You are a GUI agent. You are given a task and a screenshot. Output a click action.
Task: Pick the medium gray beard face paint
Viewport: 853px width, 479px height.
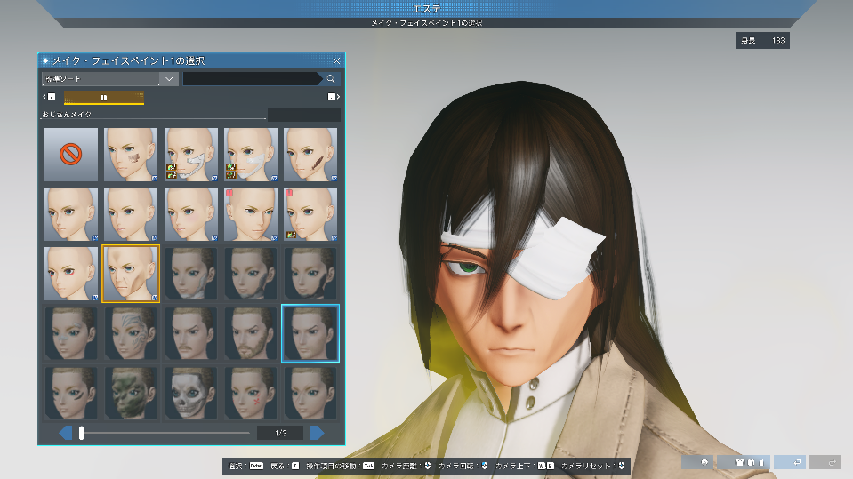250,274
